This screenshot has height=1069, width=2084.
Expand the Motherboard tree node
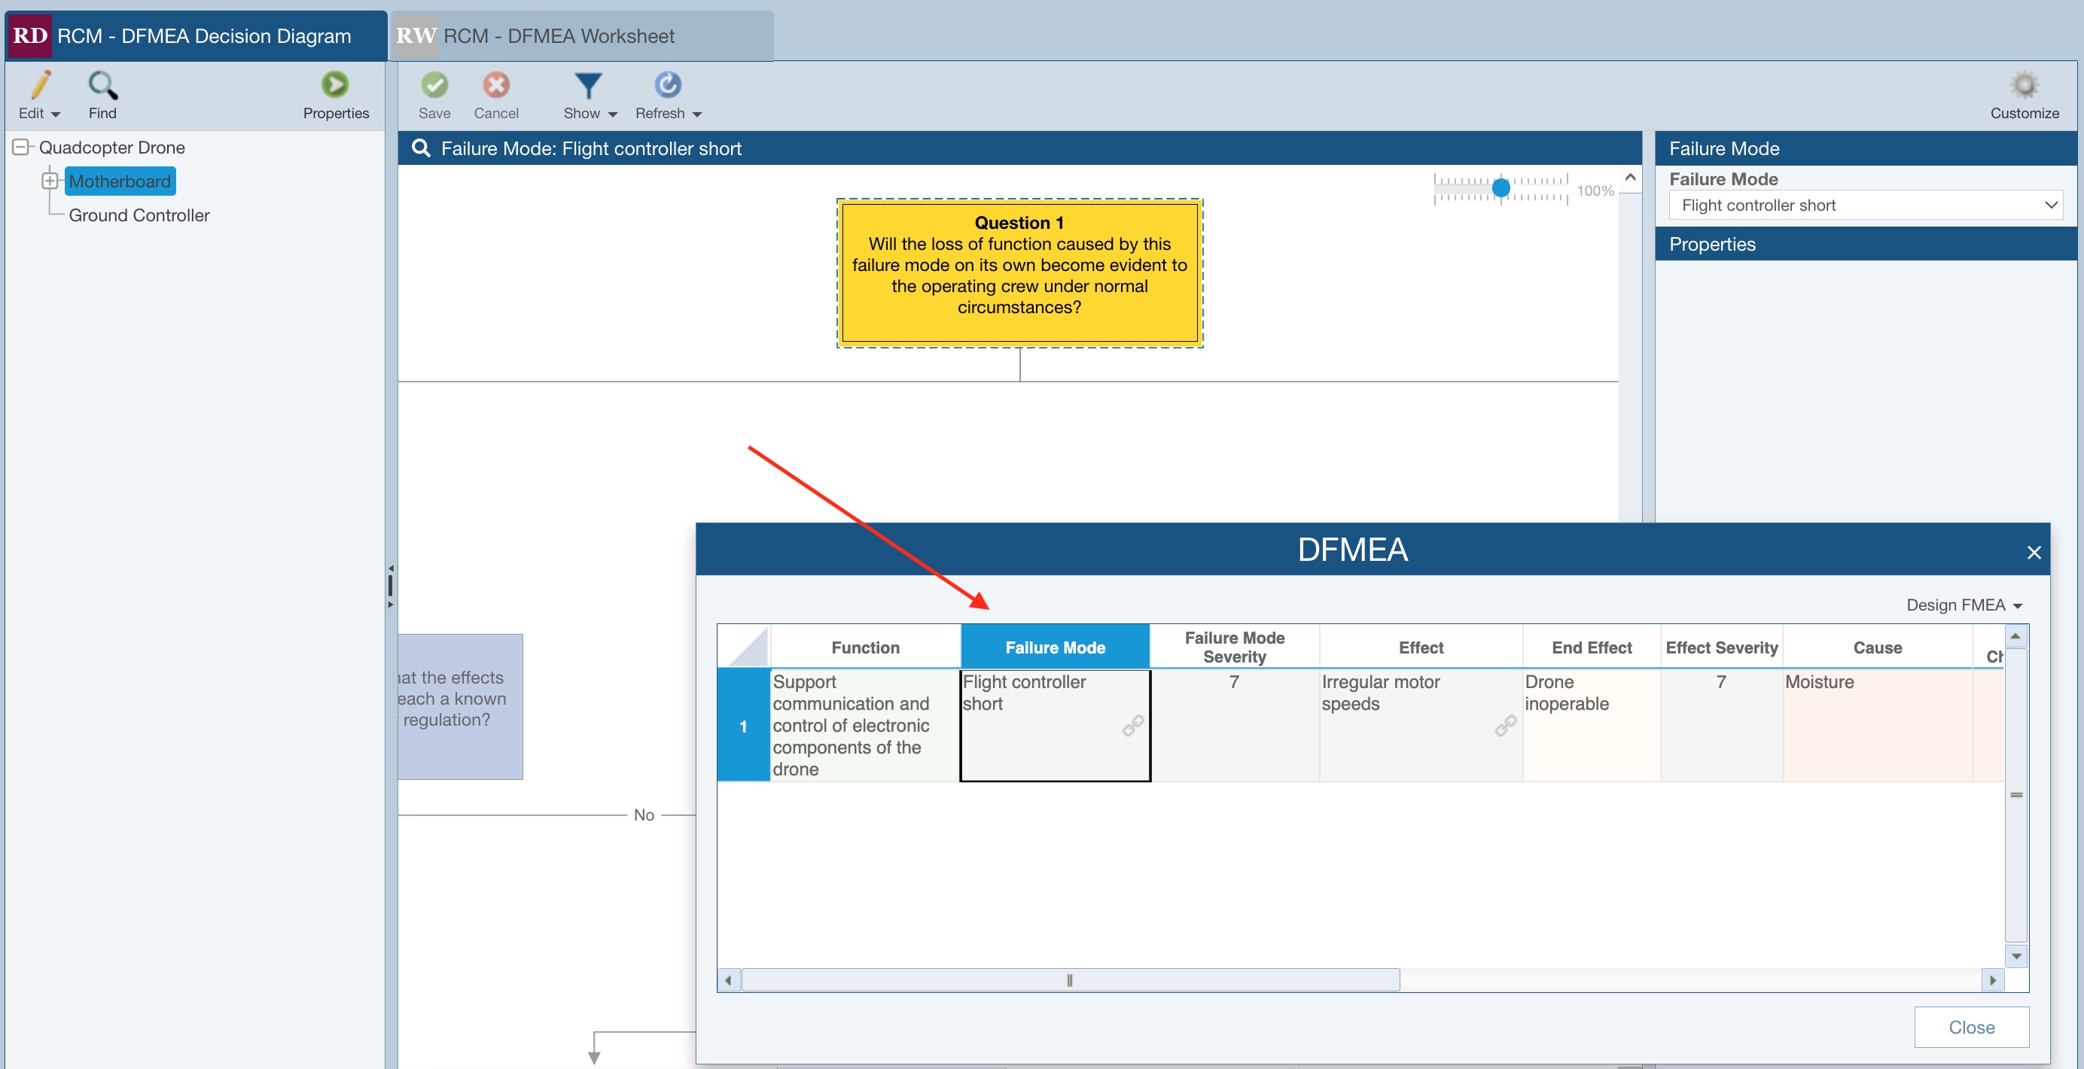click(50, 181)
